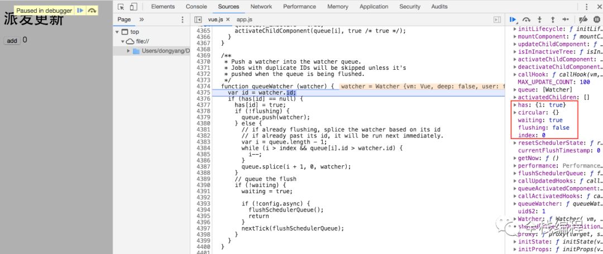
Task: Open the Application tab
Action: click(x=374, y=7)
